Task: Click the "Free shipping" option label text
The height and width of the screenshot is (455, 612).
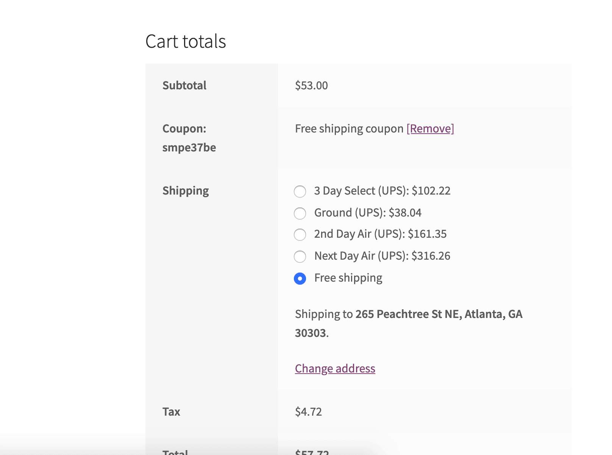Action: (x=348, y=278)
